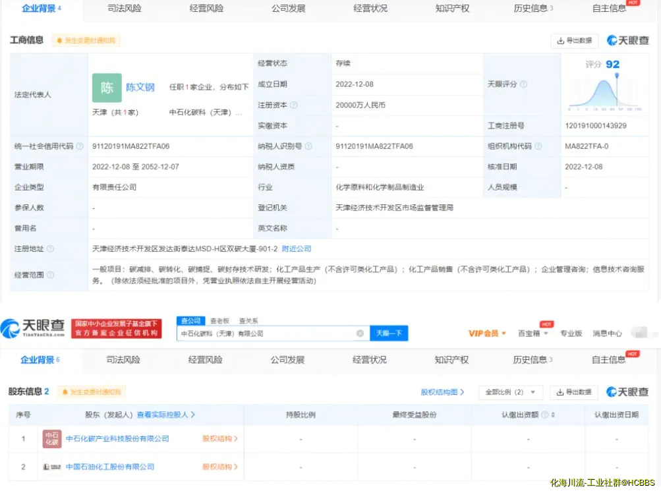
Task: Open 专业版 in the header
Action: point(571,333)
